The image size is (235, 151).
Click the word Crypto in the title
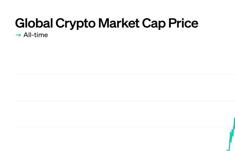click(75, 24)
